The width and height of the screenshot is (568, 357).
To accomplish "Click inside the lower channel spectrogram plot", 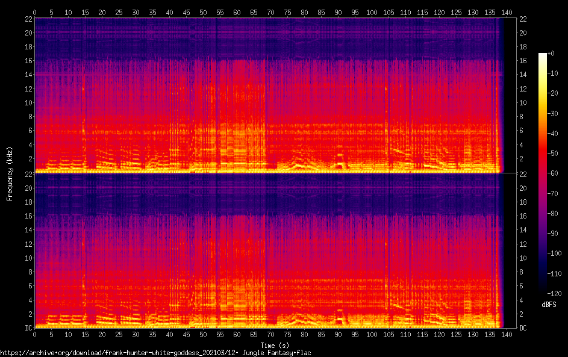I will pyautogui.click(x=275, y=250).
